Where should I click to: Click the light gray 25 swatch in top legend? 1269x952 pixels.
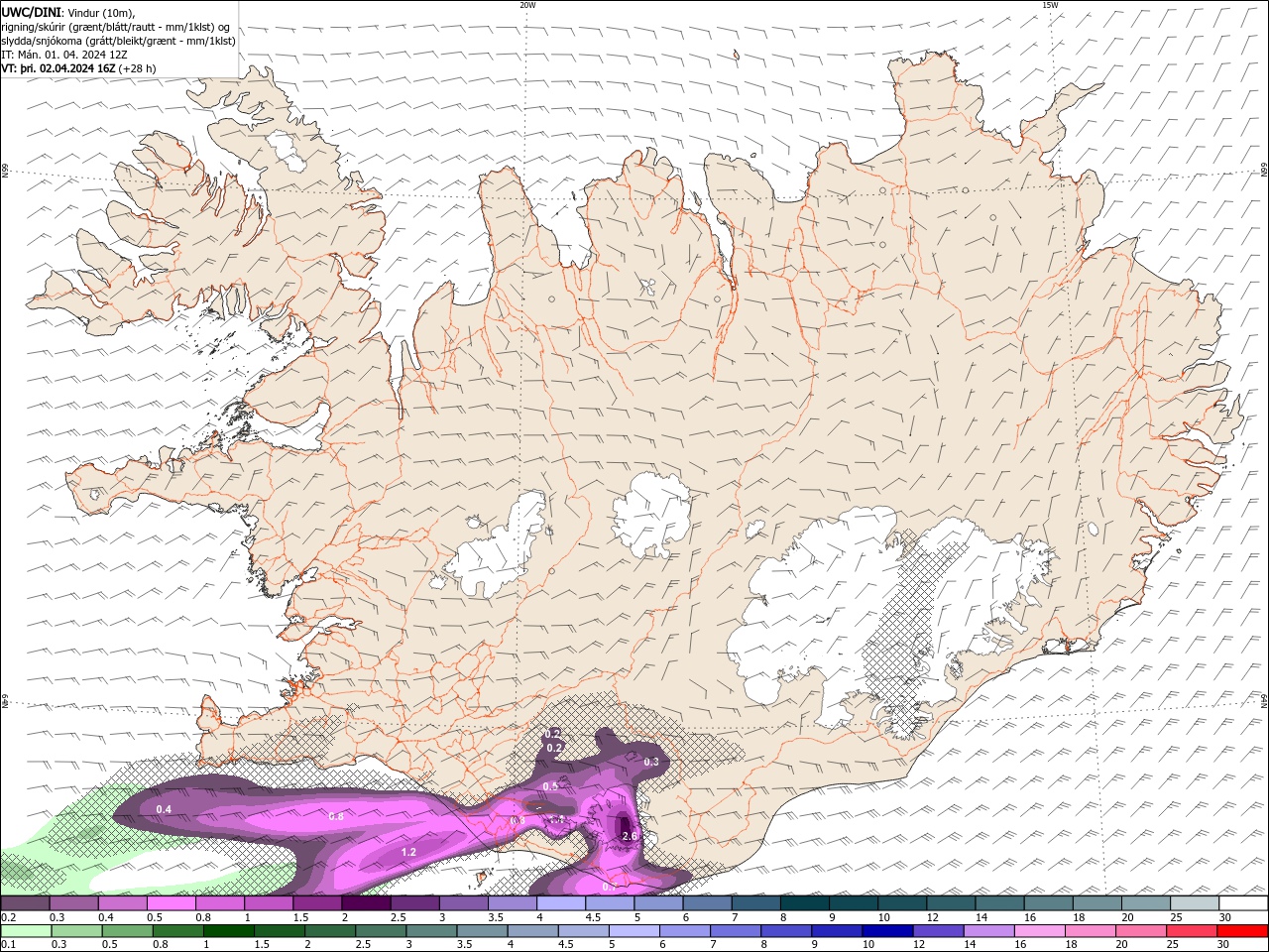[1195, 903]
